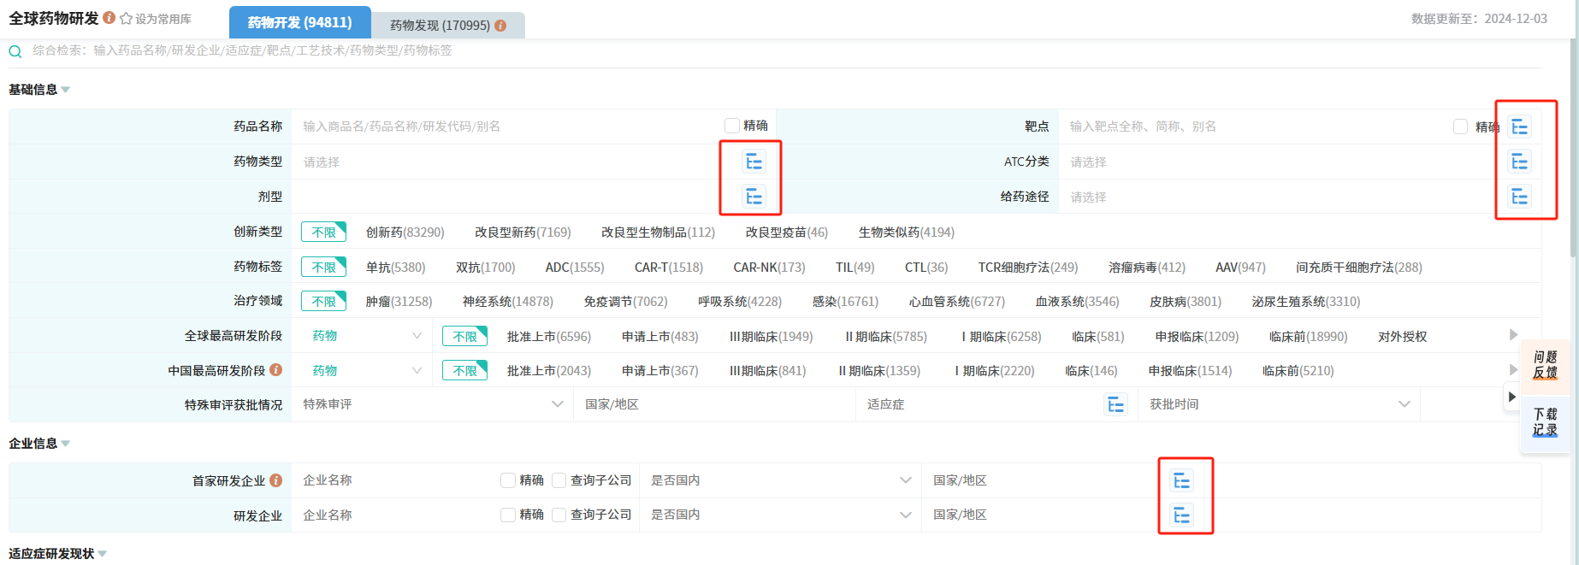
Task: Click info icon beside 中国最高研发阶段
Action: tap(275, 370)
